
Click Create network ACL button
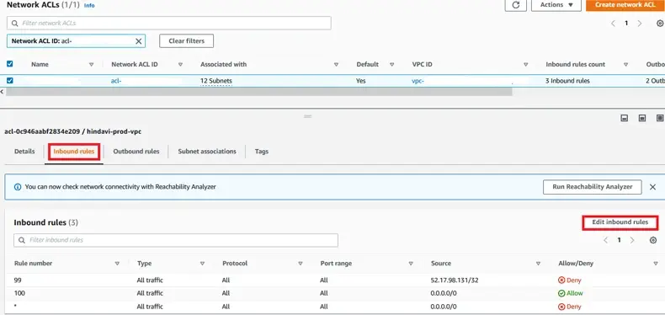pos(625,5)
